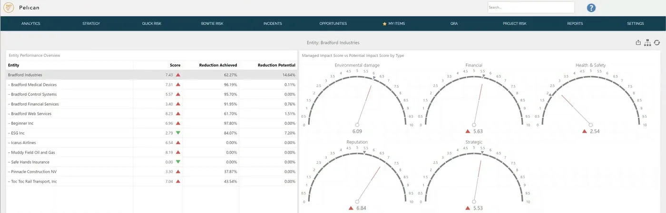The width and height of the screenshot is (666, 213).
Task: Open the Incidents menu
Action: (273, 23)
